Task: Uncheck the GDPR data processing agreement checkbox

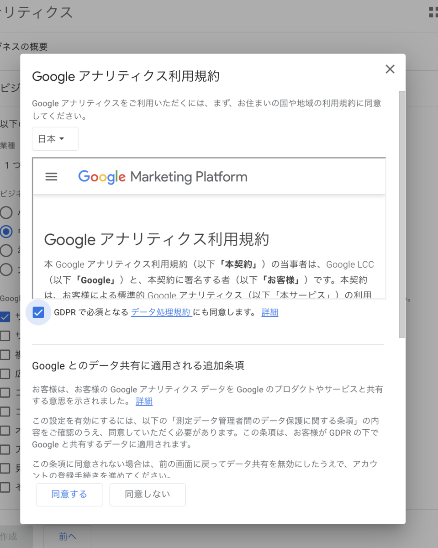Action: 38,312
